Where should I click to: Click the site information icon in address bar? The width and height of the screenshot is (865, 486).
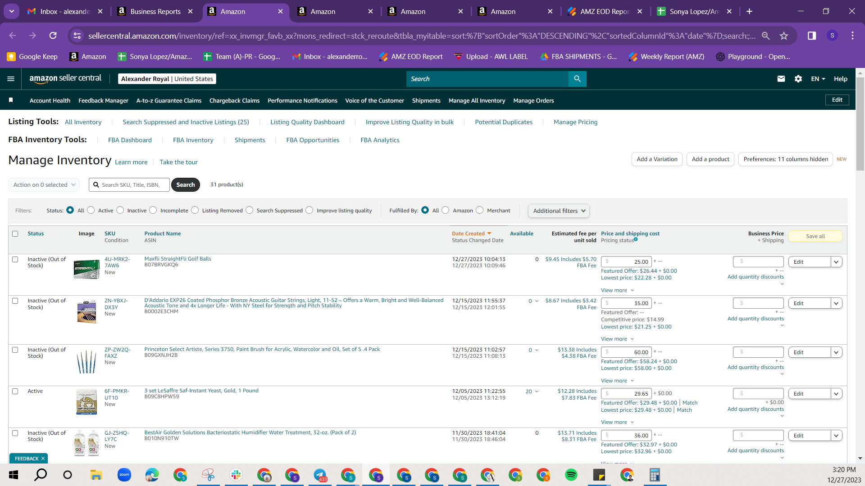(77, 36)
